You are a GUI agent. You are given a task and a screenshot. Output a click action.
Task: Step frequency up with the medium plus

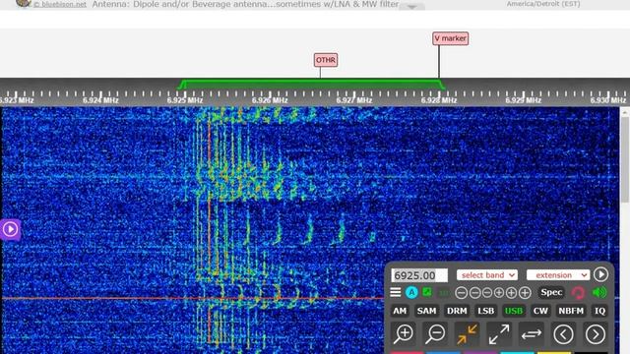(511, 293)
